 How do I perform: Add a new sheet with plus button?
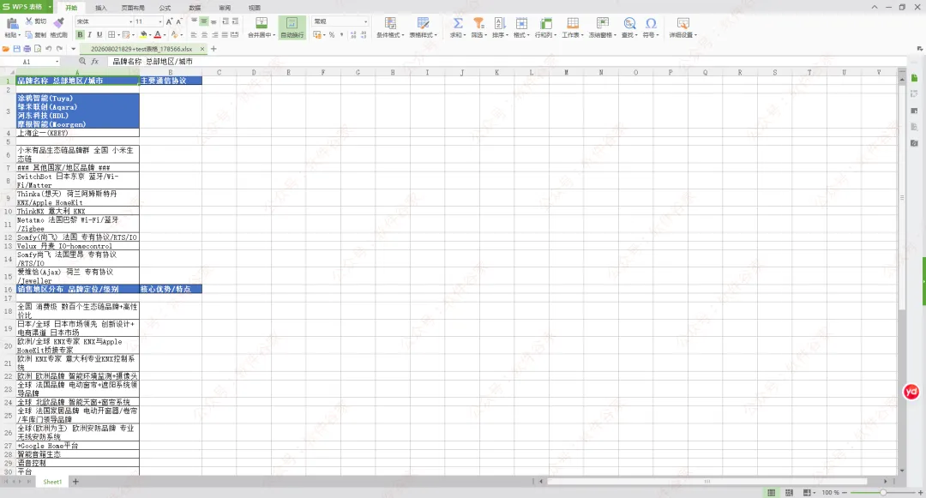click(x=75, y=482)
